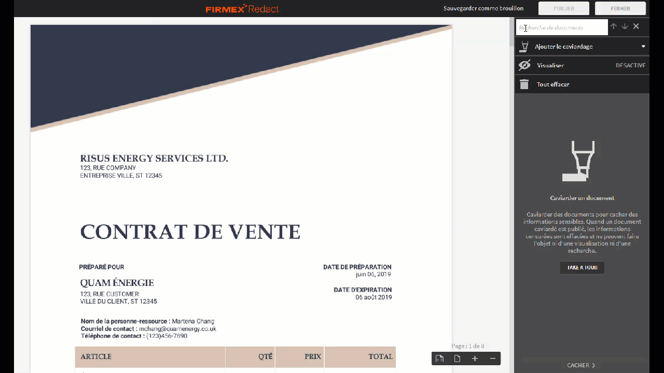Zoom out with the minus icon
Viewport: 664px width, 373px height.
(x=493, y=358)
